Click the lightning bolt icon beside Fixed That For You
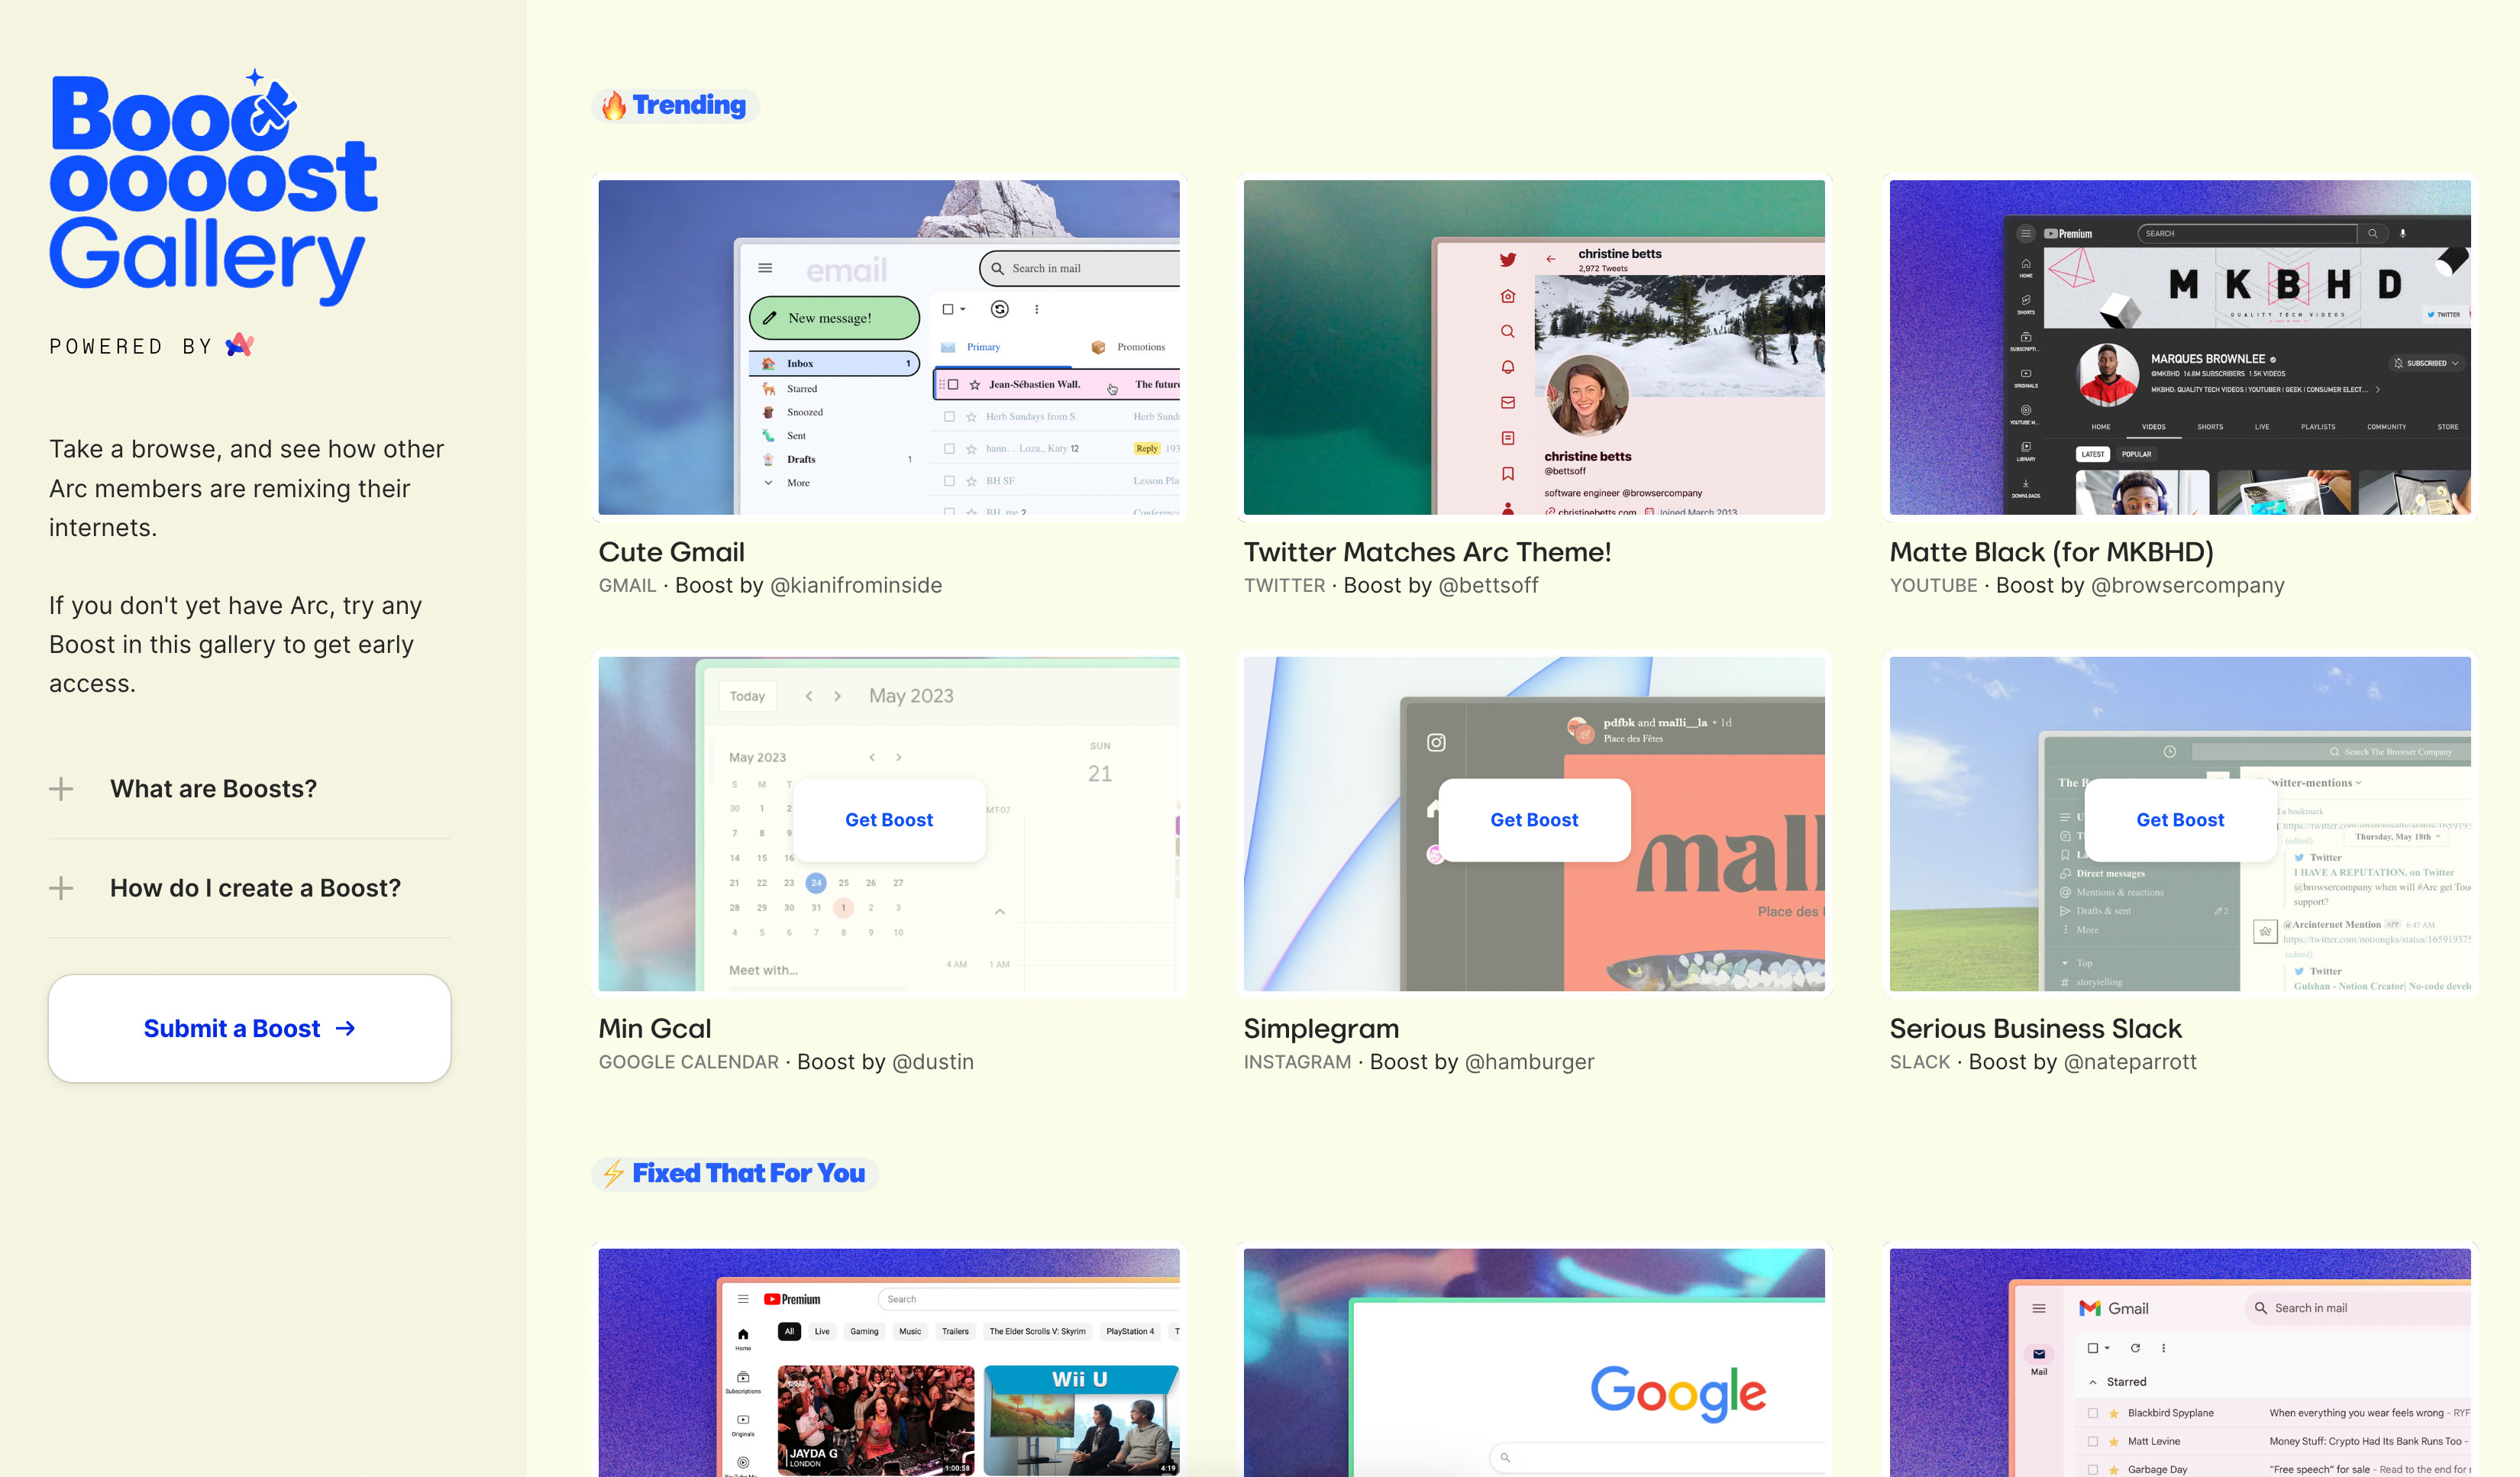 click(x=613, y=1173)
